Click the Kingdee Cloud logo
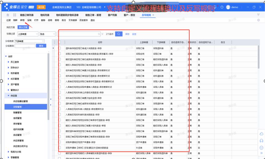Image resolution: width=265 pixels, height=159 pixels. pos(19,7)
